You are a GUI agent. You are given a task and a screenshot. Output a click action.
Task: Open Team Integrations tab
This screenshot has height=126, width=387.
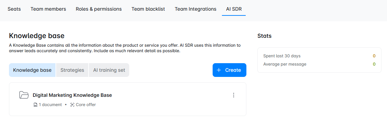click(195, 9)
